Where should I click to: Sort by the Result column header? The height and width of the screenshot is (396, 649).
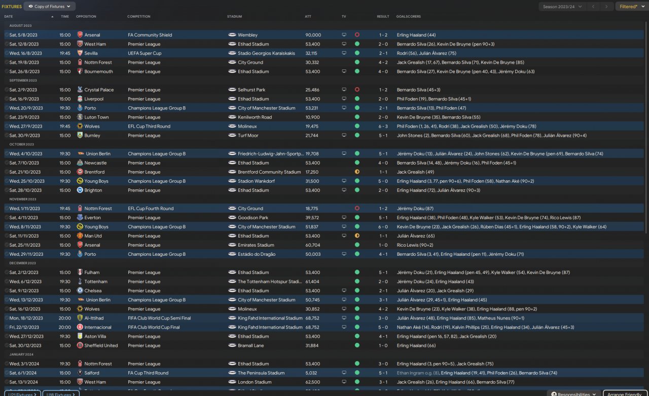tap(383, 17)
